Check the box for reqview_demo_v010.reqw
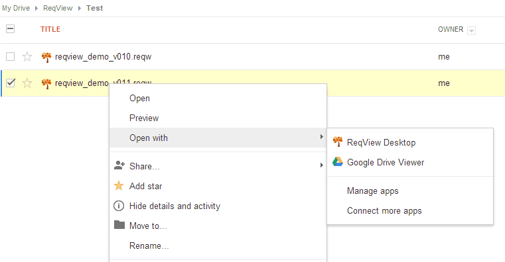 [x=11, y=57]
